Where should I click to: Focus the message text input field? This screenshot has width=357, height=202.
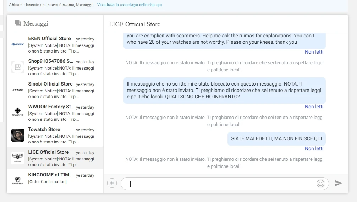pos(225,183)
